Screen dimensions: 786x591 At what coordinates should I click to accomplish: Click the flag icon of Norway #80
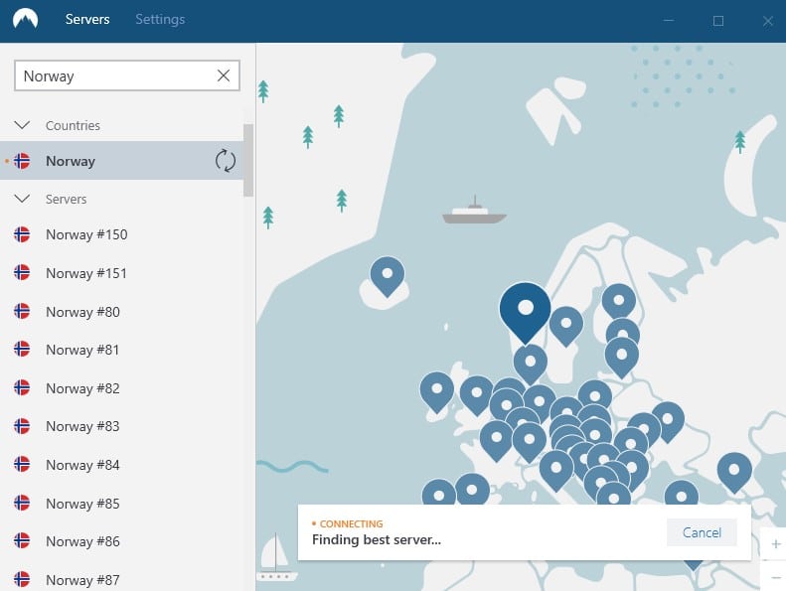[x=22, y=311]
